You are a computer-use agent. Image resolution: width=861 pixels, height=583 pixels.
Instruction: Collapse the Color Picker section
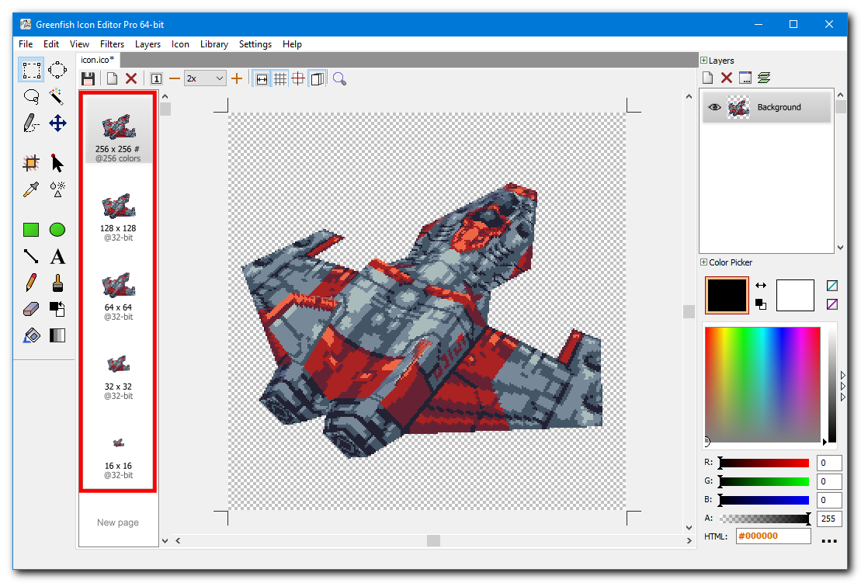point(704,262)
